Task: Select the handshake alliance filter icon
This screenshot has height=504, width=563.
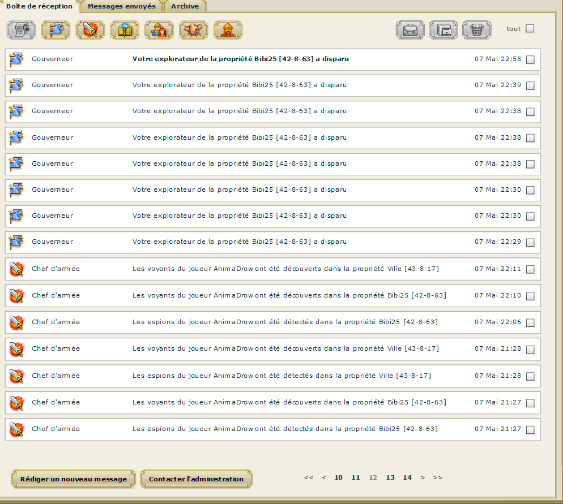Action: [x=194, y=30]
